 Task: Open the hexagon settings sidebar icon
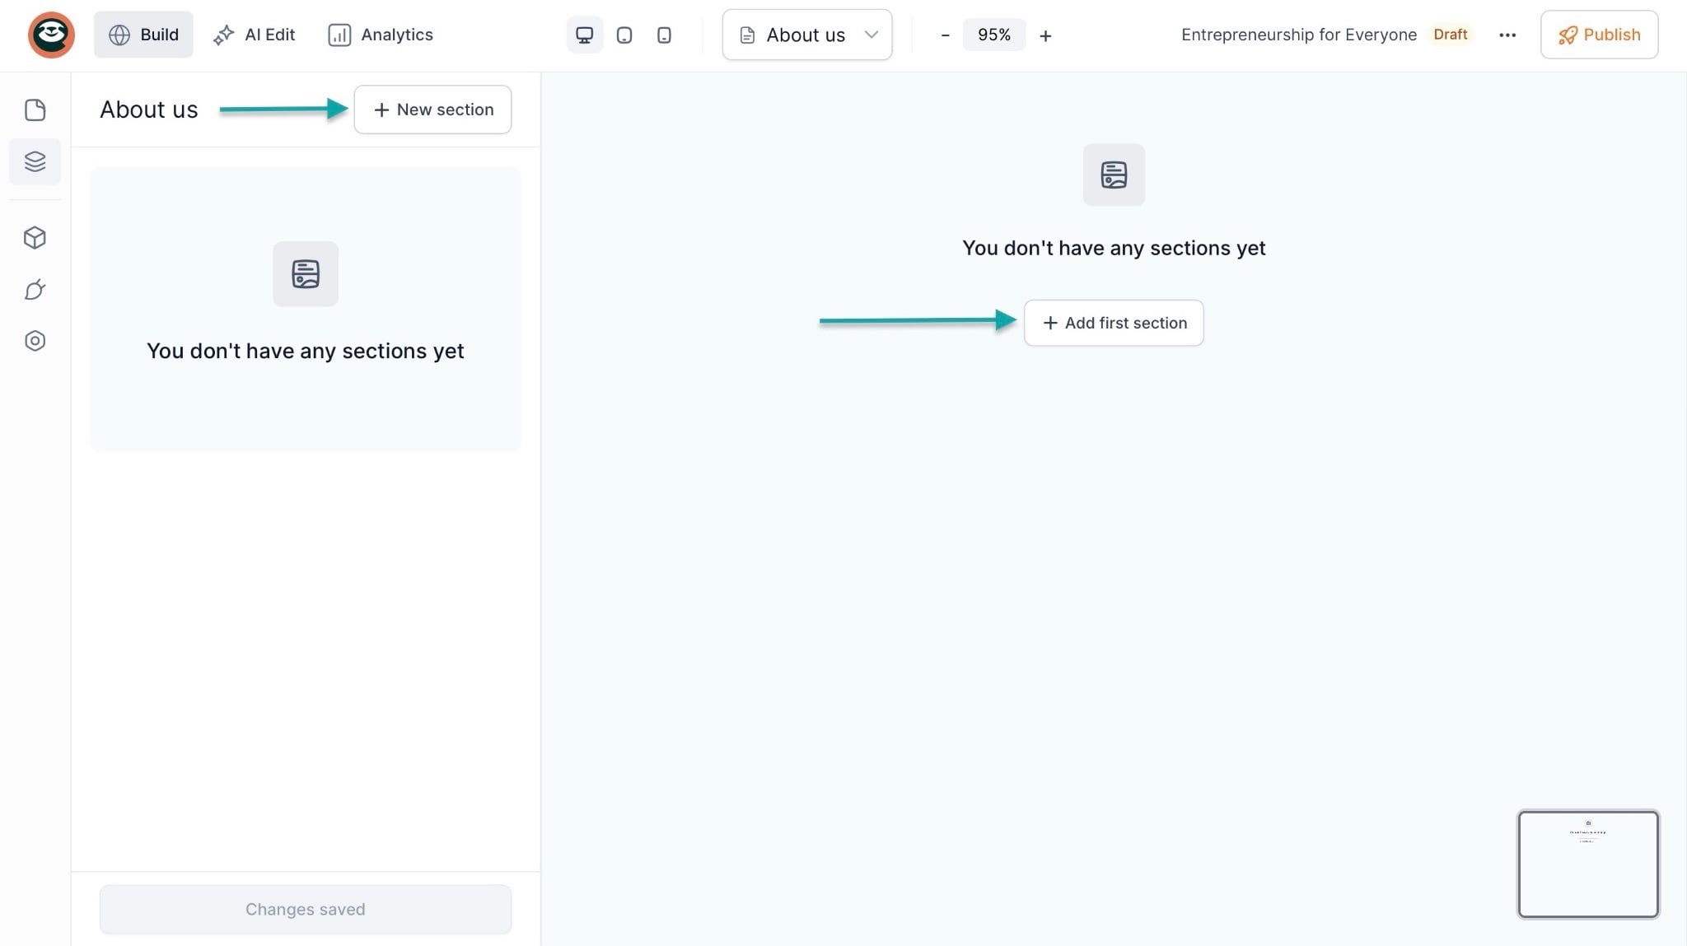(35, 341)
